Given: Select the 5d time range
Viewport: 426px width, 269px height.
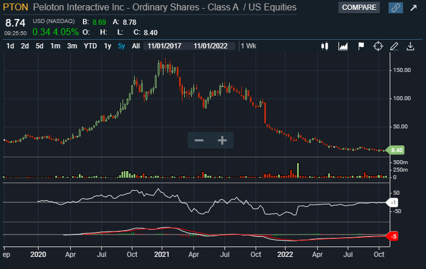Looking at the screenshot, I should pyautogui.click(x=39, y=46).
